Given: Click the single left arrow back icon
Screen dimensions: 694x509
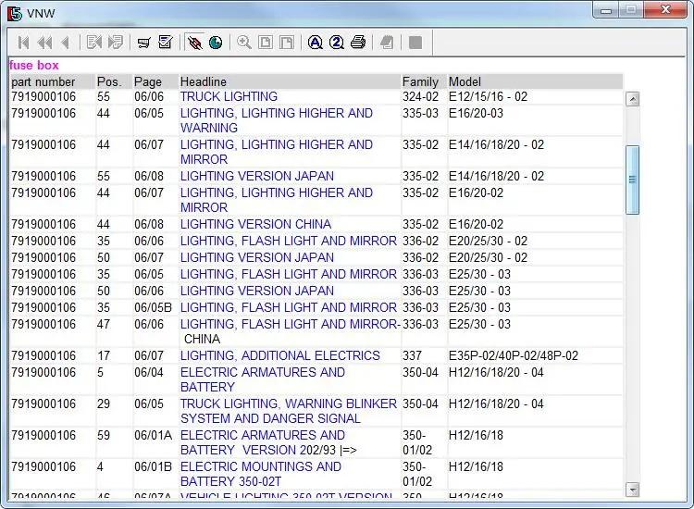Looking at the screenshot, I should coord(66,43).
